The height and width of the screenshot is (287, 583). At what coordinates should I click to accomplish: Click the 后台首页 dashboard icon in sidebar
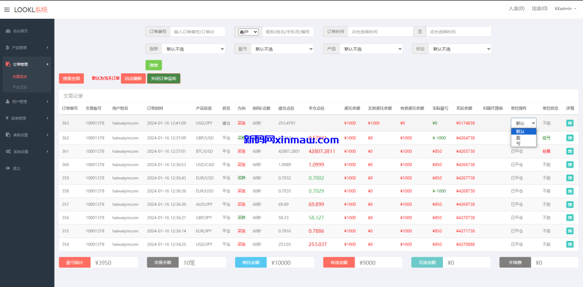coord(8,31)
